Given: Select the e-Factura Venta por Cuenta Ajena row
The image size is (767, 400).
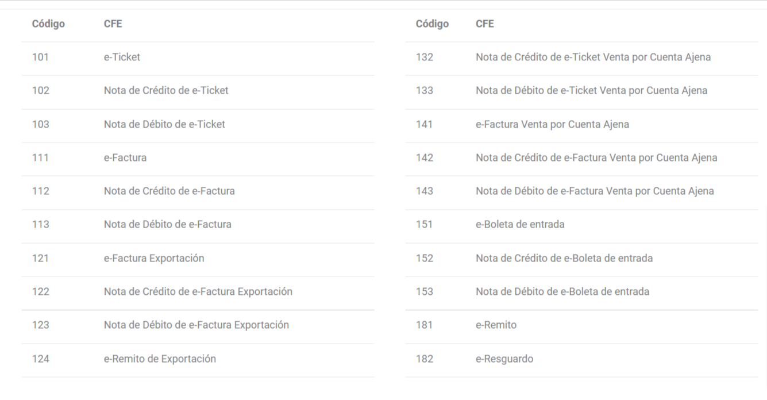Looking at the screenshot, I should pos(582,124).
